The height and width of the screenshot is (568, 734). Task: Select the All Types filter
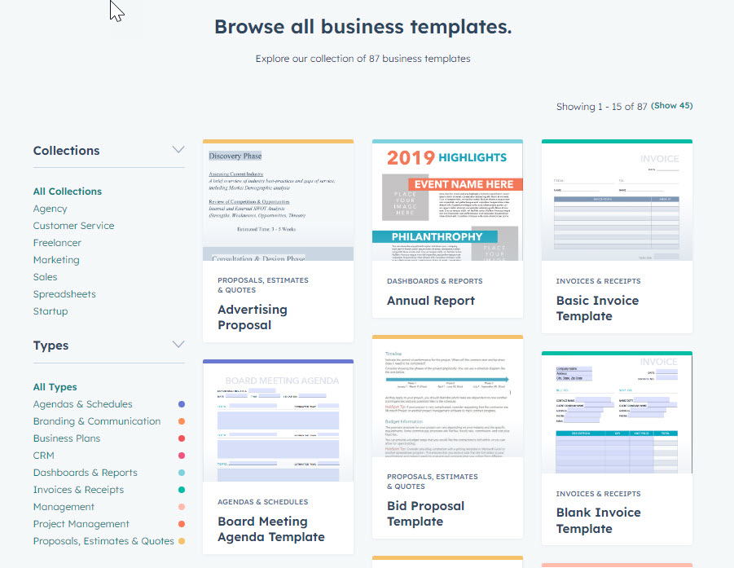55,387
